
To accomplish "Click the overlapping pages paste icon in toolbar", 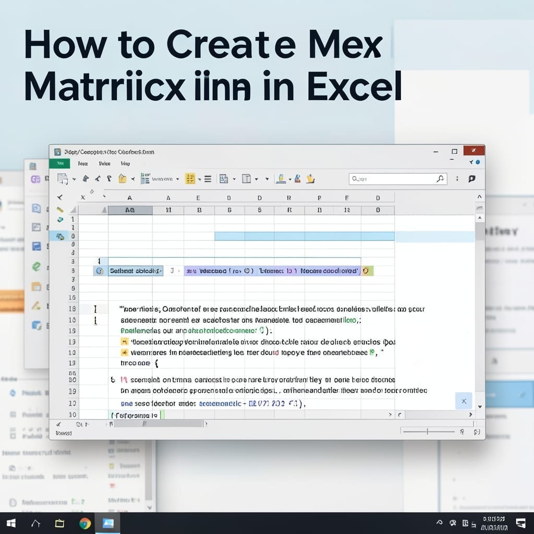I will 63,178.
